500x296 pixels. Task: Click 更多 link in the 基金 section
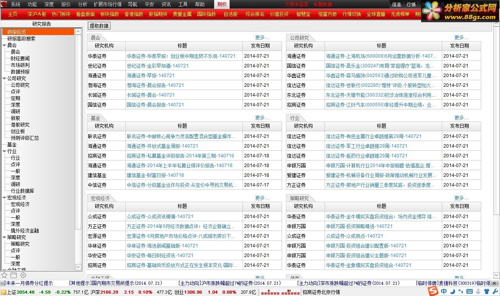coord(262,118)
